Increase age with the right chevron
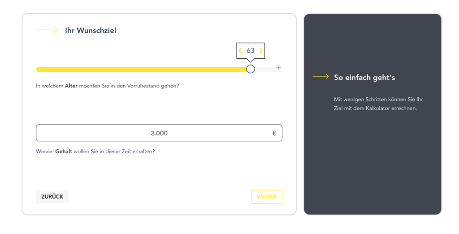Image resolution: width=459 pixels, height=234 pixels. (261, 51)
